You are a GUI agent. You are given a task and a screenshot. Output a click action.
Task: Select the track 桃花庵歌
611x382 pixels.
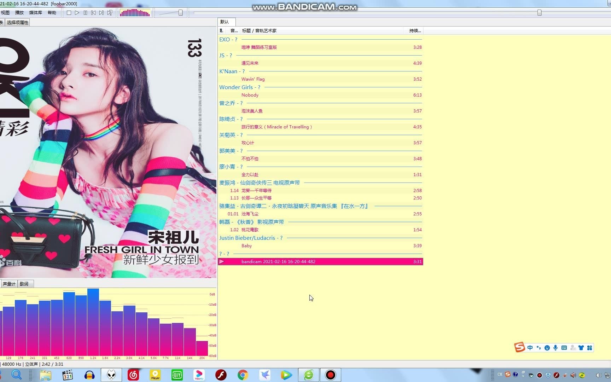320,230
